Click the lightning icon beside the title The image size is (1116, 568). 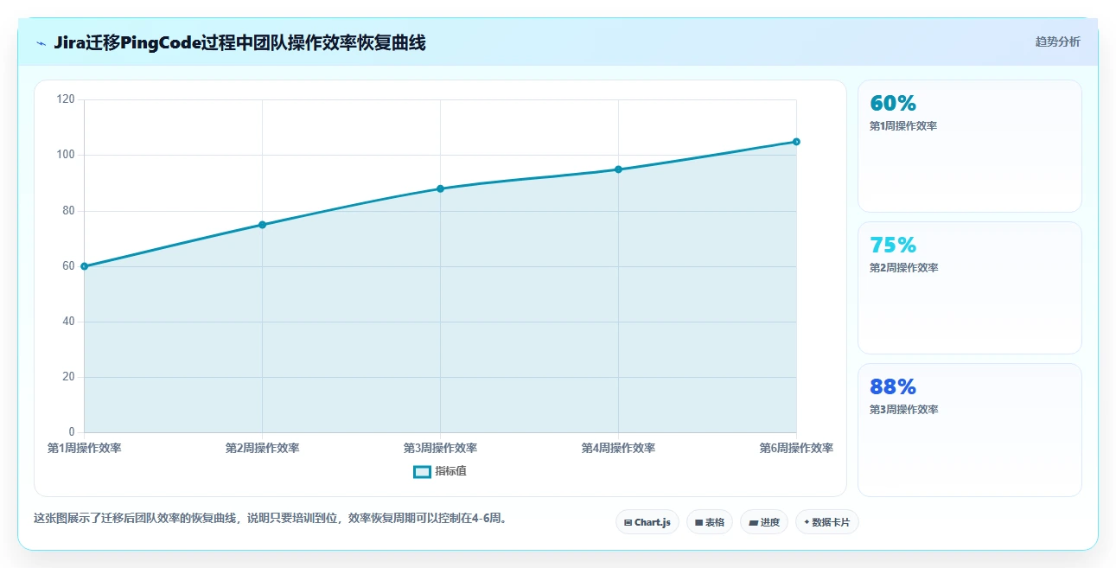click(41, 42)
